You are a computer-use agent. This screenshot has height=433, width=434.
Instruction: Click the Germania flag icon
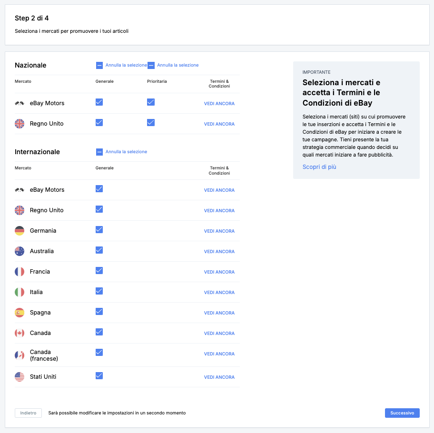coord(20,231)
